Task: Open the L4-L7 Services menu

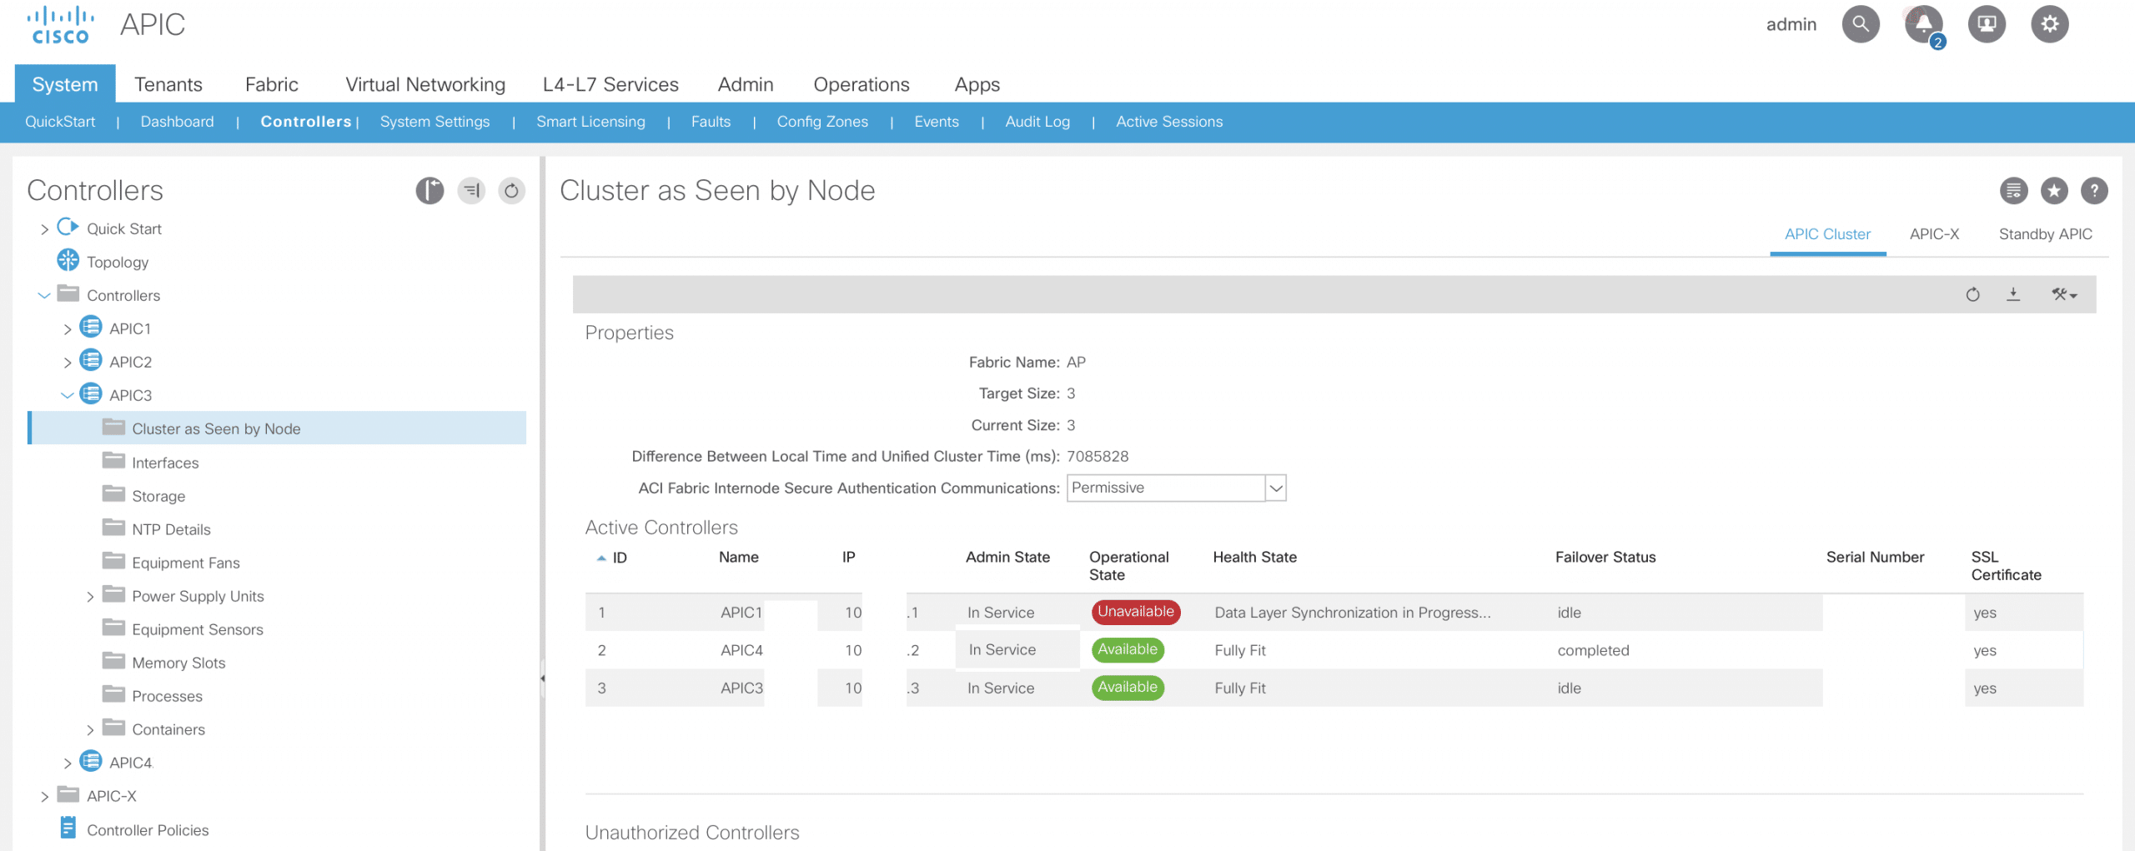Action: 610,84
